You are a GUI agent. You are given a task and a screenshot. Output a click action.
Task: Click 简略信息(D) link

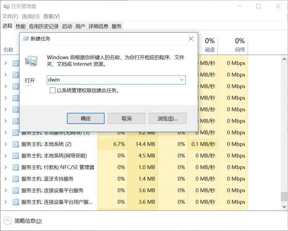(28, 221)
